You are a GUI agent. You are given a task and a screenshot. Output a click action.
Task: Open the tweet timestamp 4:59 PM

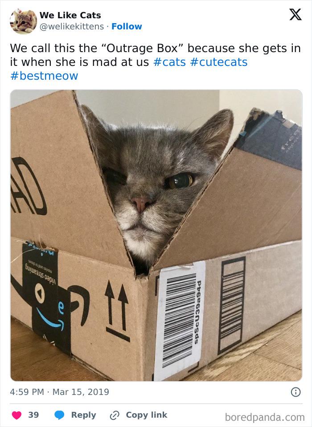point(27,392)
